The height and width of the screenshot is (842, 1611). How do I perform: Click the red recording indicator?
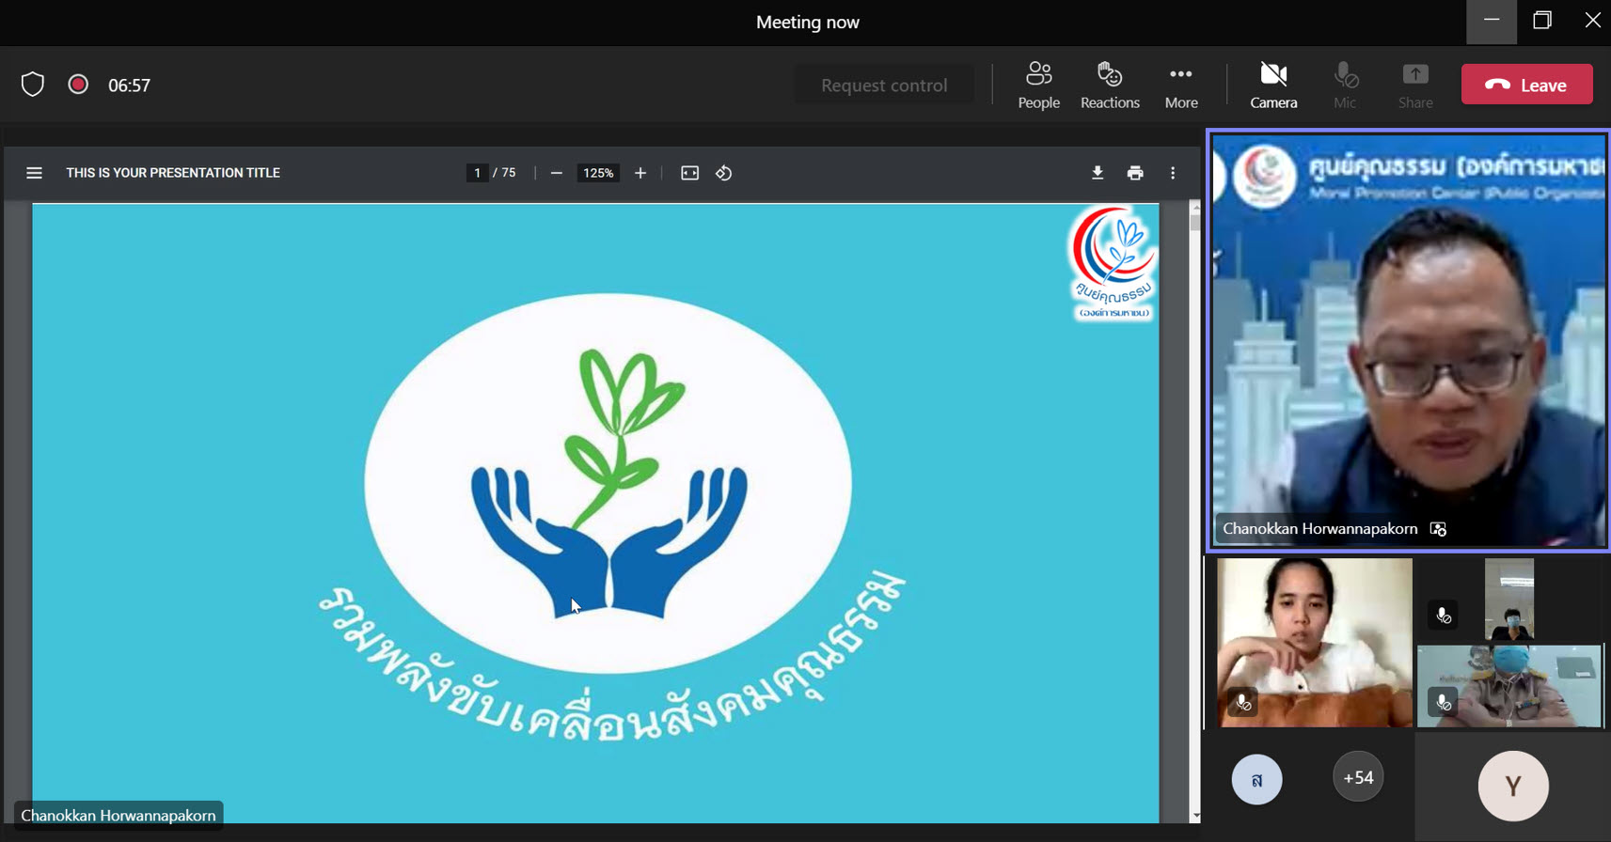78,85
